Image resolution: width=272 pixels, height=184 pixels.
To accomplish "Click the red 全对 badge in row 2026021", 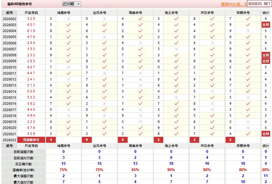I will click(266, 134).
